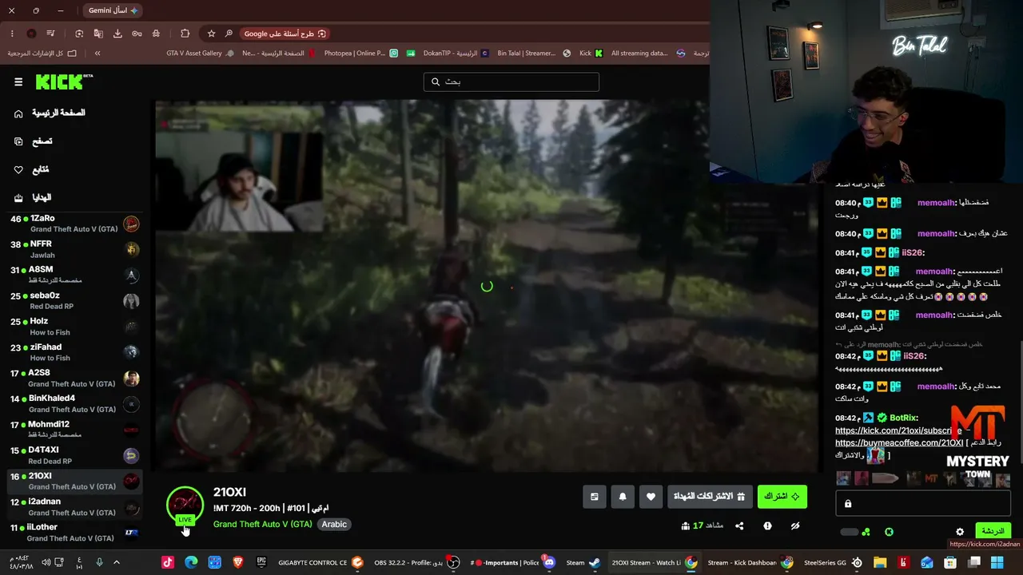This screenshot has width=1023, height=575.
Task: Expand bookmarks overflow chevron
Action: [x=98, y=54]
